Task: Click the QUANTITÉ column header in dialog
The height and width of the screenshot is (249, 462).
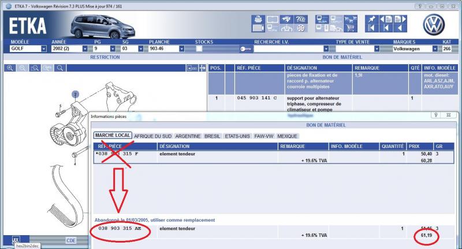Action: click(x=393, y=146)
